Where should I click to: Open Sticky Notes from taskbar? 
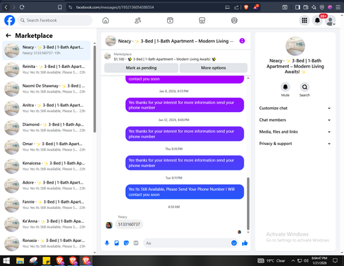47,261
